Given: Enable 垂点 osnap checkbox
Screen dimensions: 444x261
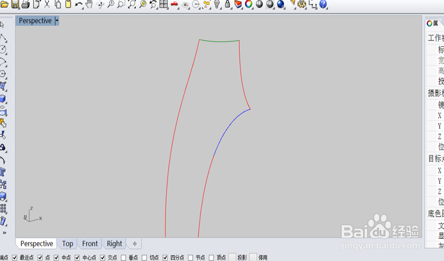Looking at the screenshot, I should 123,257.
